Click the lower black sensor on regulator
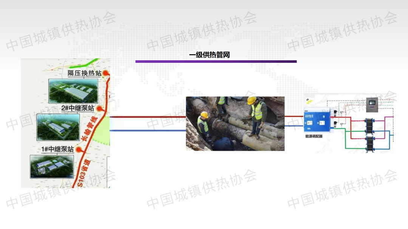The image size is (408, 229). click(335, 123)
